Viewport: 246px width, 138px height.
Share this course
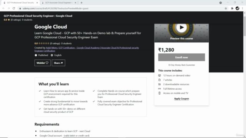[58, 63]
